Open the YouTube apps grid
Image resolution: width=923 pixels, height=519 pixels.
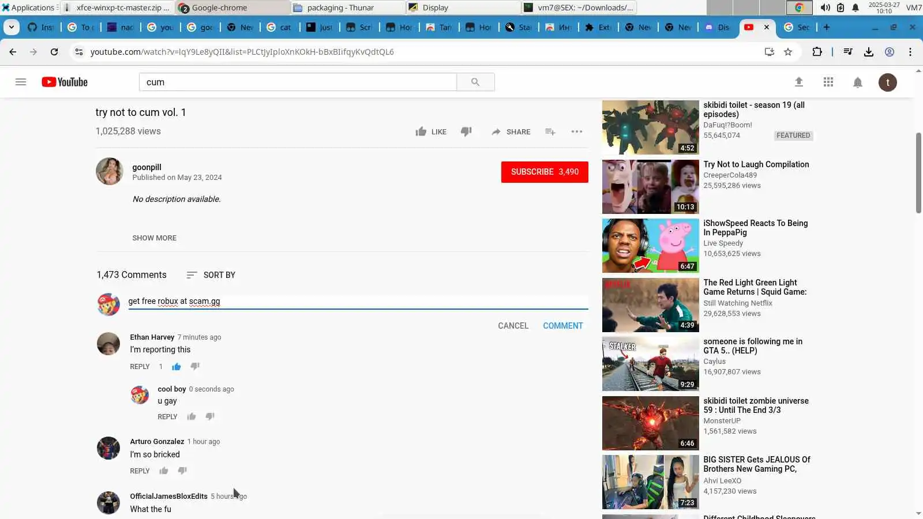[x=828, y=82]
